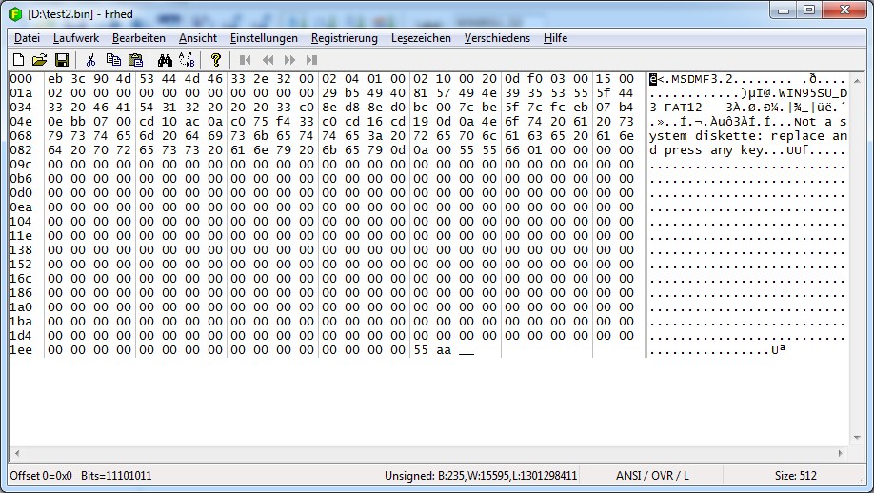Image resolution: width=874 pixels, height=493 pixels.
Task: Open the Hilfe menu
Action: pos(555,38)
